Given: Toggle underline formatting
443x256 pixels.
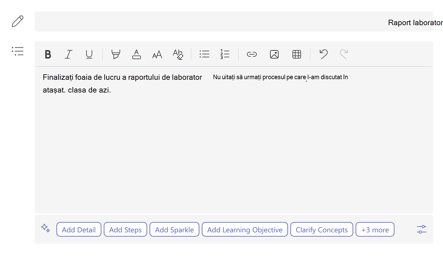Looking at the screenshot, I should 89,54.
